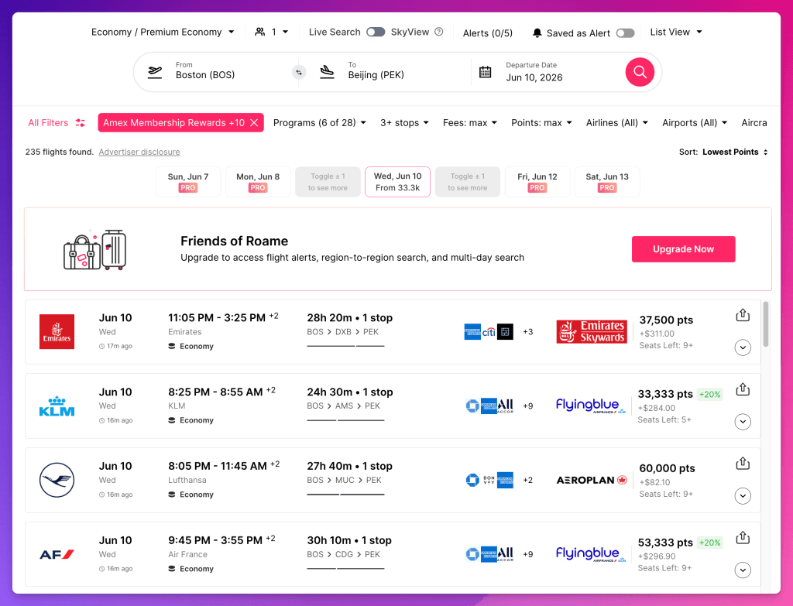Swap origin and destination airports
Screen dimensions: 793x606
tap(299, 72)
